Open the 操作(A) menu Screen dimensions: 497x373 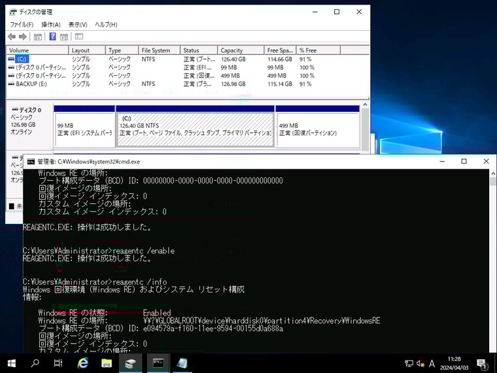pos(51,24)
